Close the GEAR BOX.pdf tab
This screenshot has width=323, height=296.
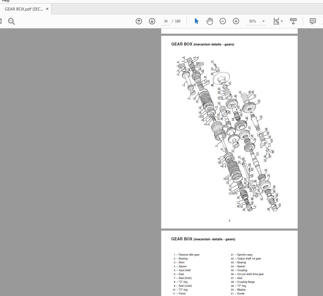coord(47,9)
